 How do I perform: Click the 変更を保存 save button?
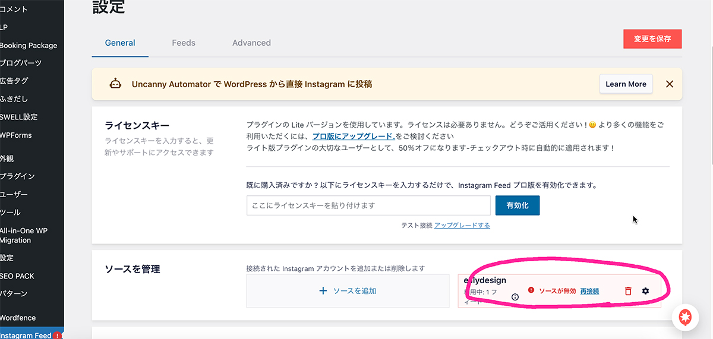(652, 39)
